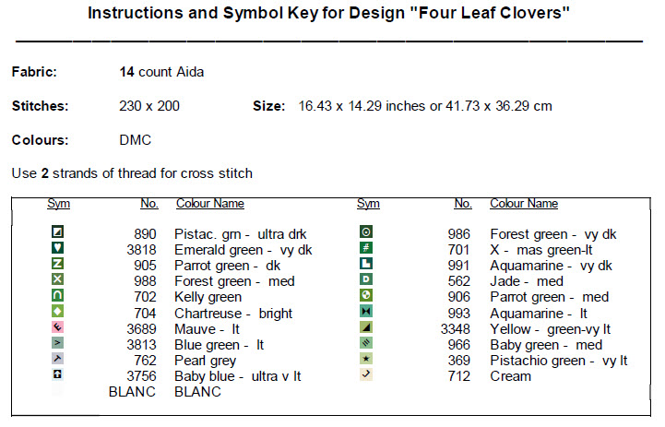Viewport: 665px width, 427px height.
Task: Select the Baby blue ultra v lt symbol
Action: 58,375
